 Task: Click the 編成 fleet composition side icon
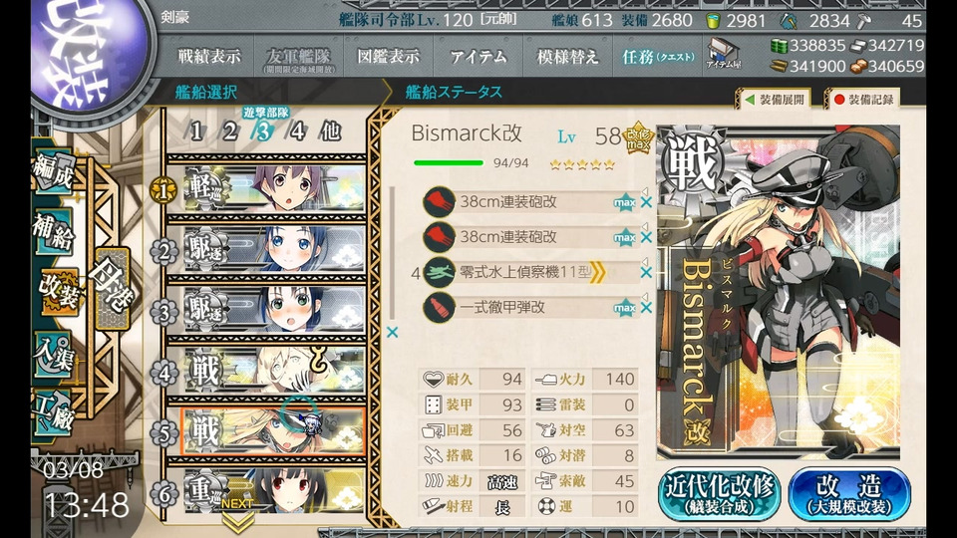point(54,172)
